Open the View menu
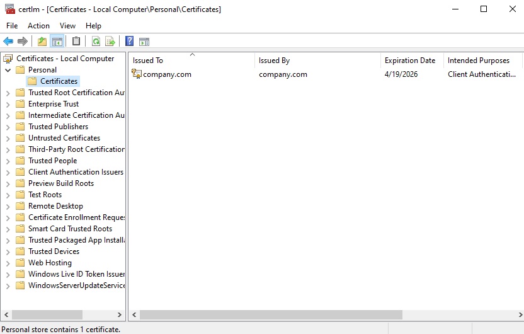Image resolution: width=524 pixels, height=334 pixels. pos(67,26)
